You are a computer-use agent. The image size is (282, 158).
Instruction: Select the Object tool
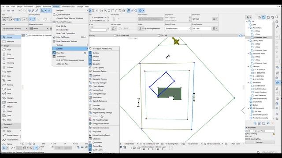pos(11,111)
